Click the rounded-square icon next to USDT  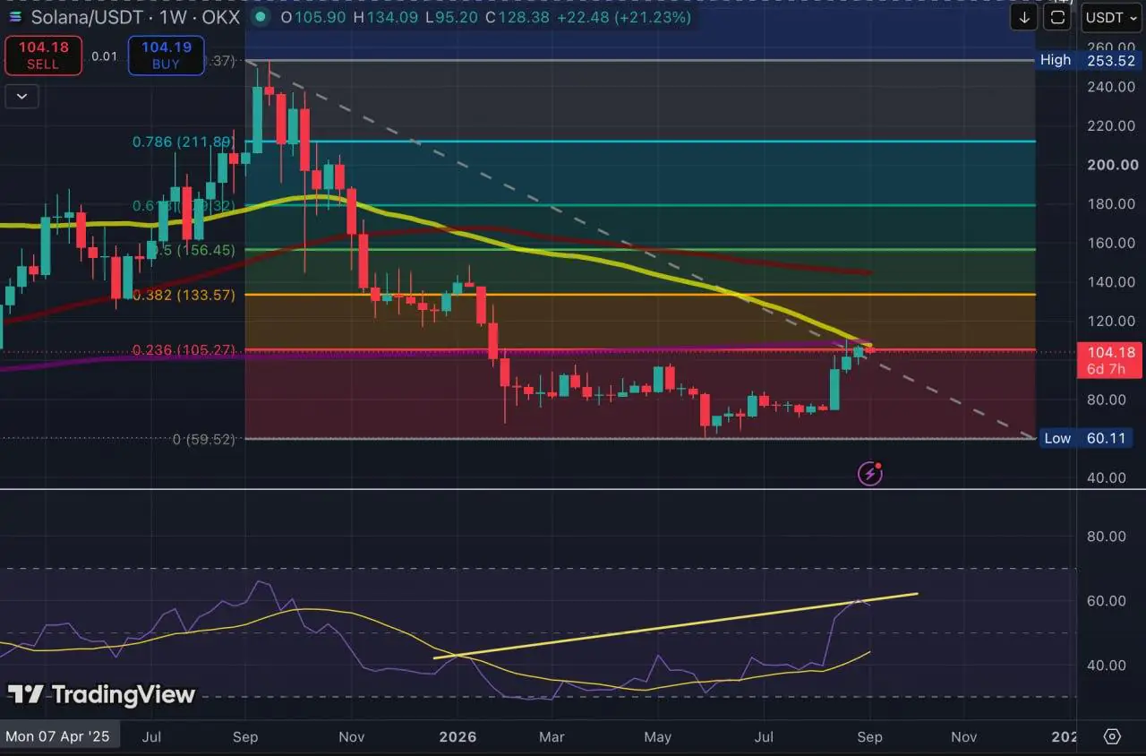coord(1057,17)
